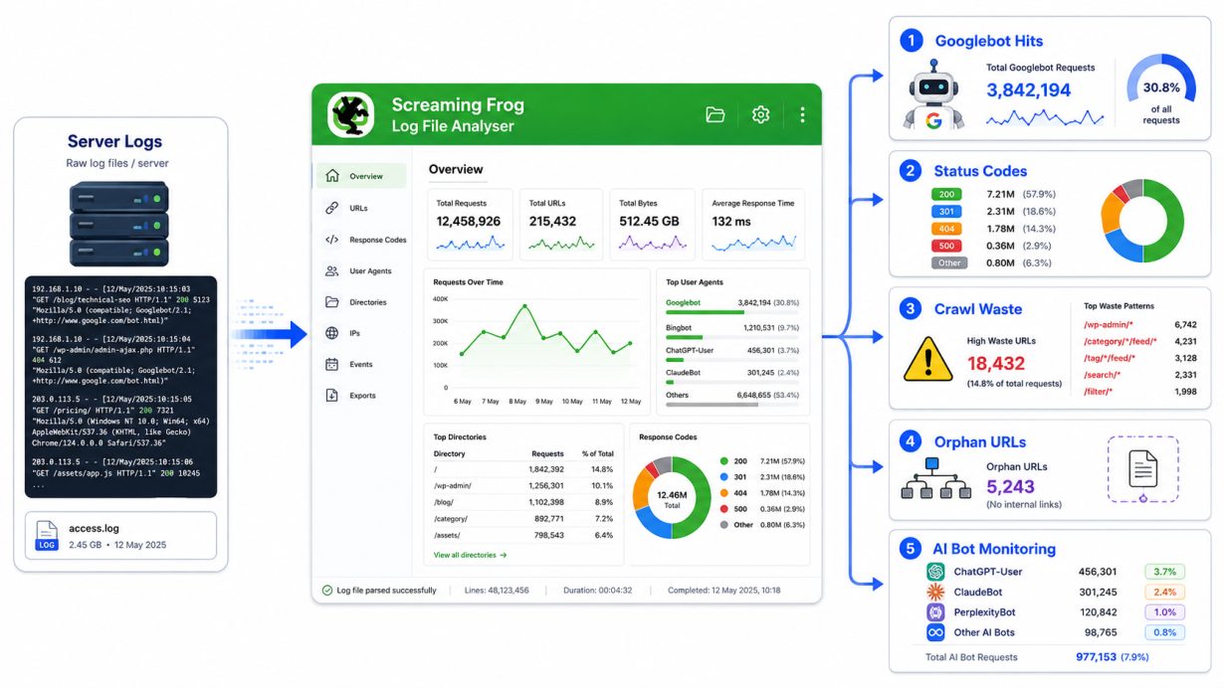The width and height of the screenshot is (1224, 688).
Task: Click the dashed orphan document icon
Action: point(1142,469)
